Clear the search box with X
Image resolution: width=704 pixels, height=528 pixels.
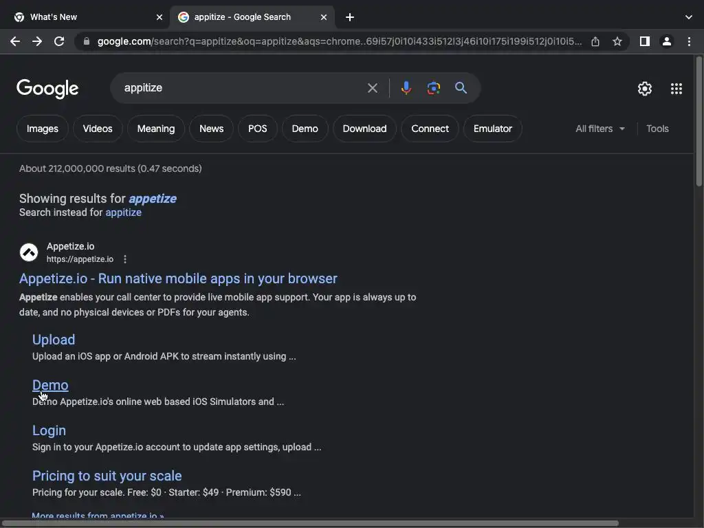(372, 88)
